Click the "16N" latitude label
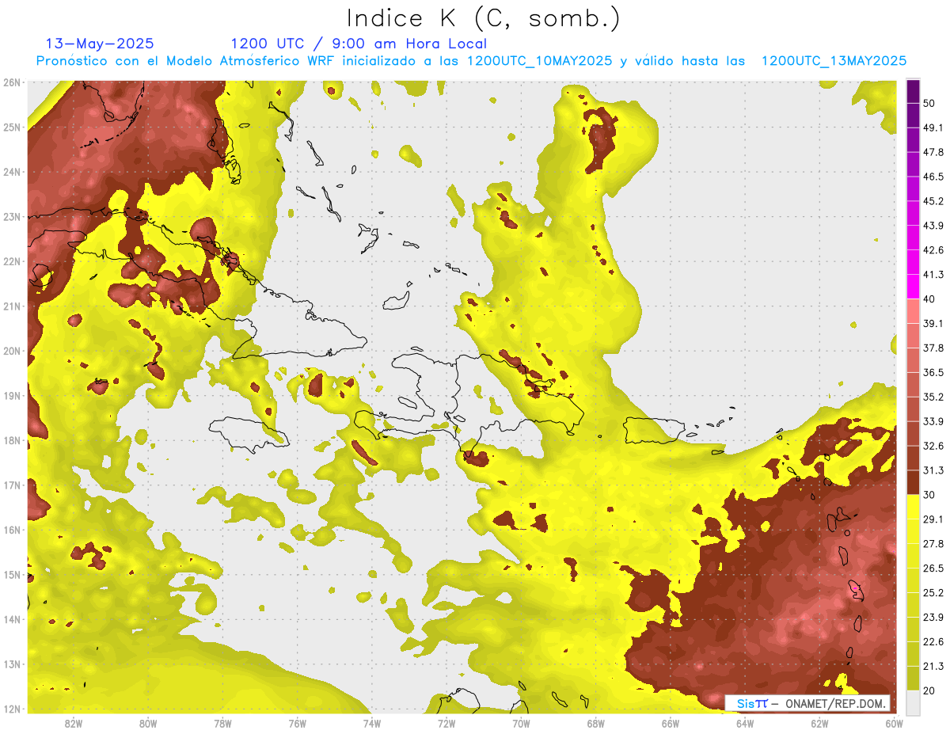The width and height of the screenshot is (950, 734). [12, 530]
